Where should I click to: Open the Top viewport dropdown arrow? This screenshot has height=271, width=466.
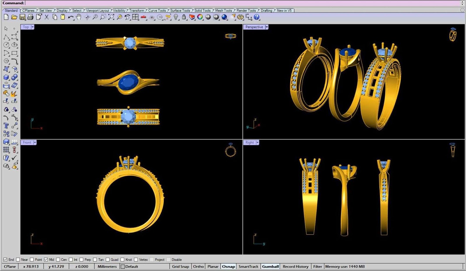point(33,27)
